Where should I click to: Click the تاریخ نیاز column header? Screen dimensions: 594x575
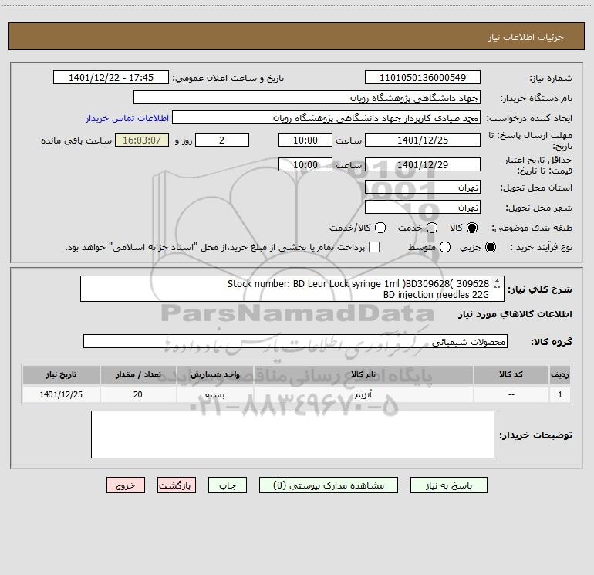61,374
